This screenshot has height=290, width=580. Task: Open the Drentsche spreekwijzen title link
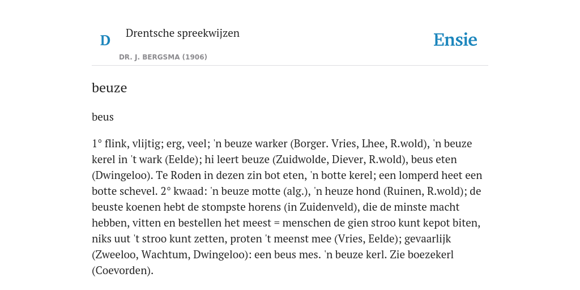(182, 33)
